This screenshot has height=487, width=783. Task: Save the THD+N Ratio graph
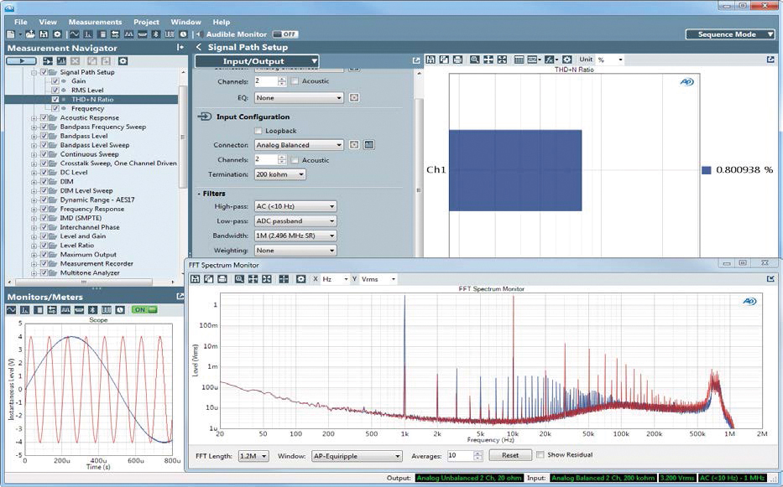pyautogui.click(x=431, y=60)
